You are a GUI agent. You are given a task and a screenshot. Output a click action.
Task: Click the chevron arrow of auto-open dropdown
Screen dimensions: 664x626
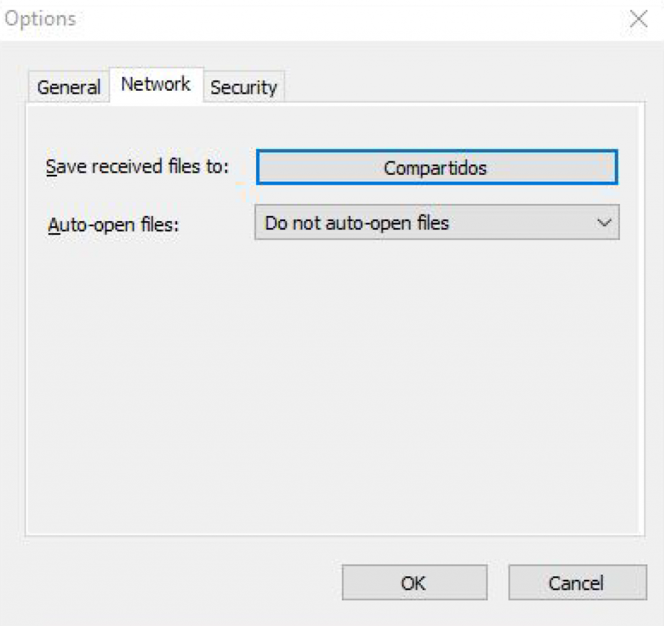(x=604, y=223)
